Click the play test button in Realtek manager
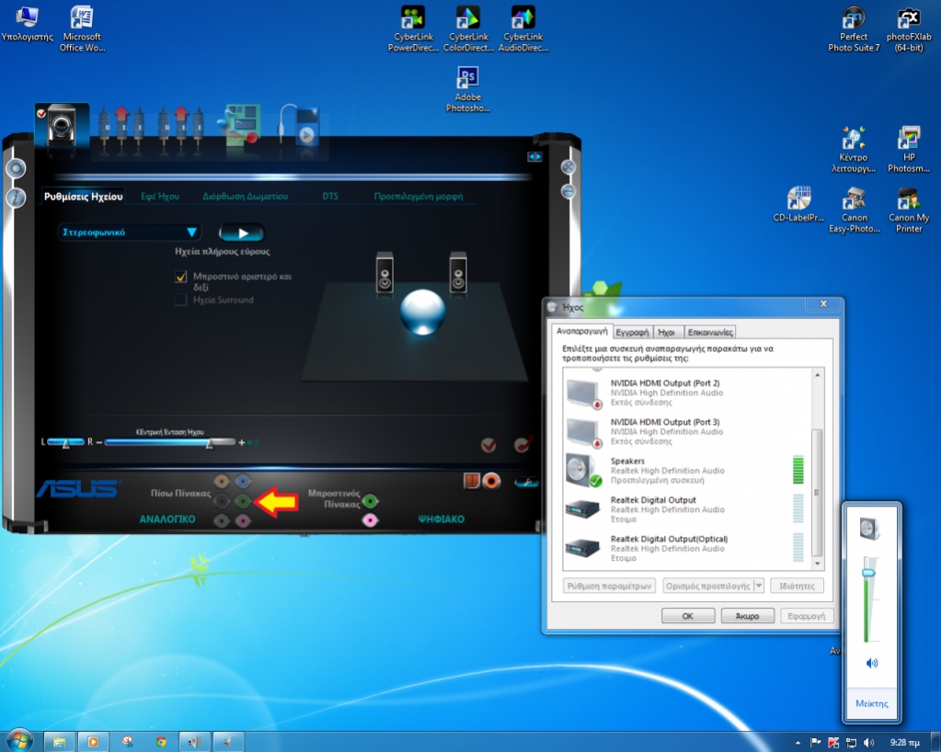Viewport: 941px width, 752px height. tap(242, 233)
